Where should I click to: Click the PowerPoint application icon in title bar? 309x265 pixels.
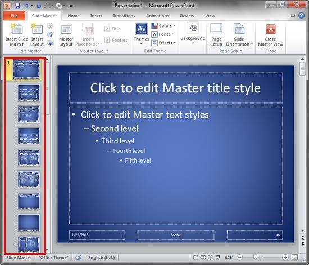pyautogui.click(x=7, y=6)
